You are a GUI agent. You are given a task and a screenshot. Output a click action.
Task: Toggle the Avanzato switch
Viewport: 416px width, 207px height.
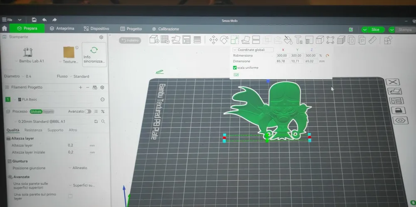(x=88, y=112)
